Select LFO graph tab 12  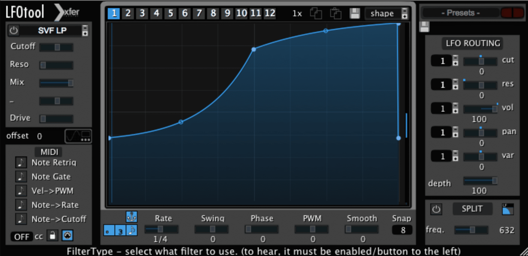(x=270, y=13)
